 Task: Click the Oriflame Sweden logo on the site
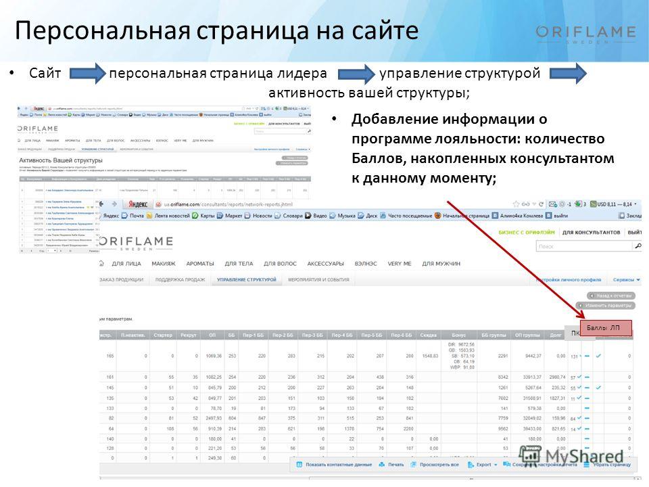tap(136, 243)
